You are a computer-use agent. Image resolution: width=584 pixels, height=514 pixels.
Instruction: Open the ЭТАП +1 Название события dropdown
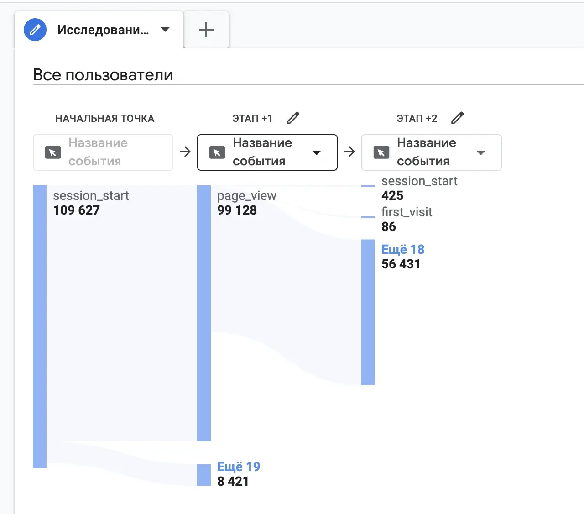click(x=267, y=152)
